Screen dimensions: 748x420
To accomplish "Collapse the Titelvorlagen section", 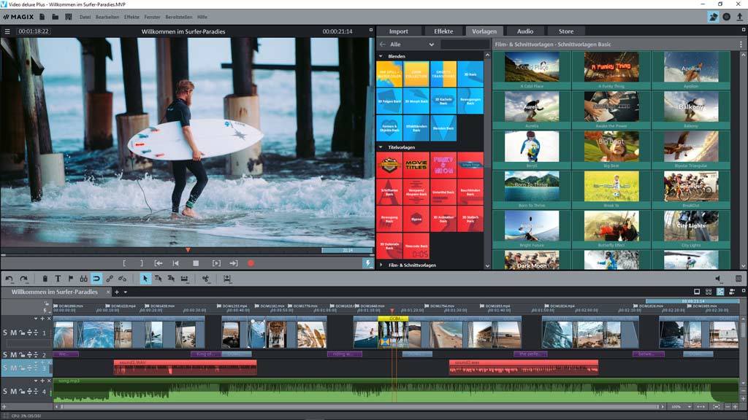I will [x=381, y=147].
